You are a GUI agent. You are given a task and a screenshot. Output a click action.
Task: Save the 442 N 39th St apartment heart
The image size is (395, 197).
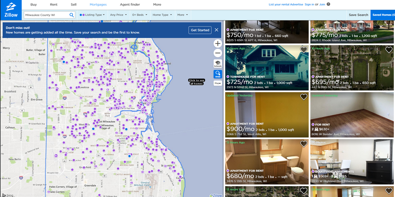(x=389, y=50)
